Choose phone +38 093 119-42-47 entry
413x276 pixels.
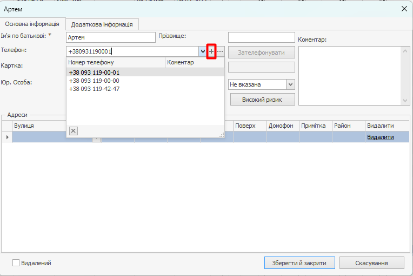pyautogui.click(x=94, y=89)
